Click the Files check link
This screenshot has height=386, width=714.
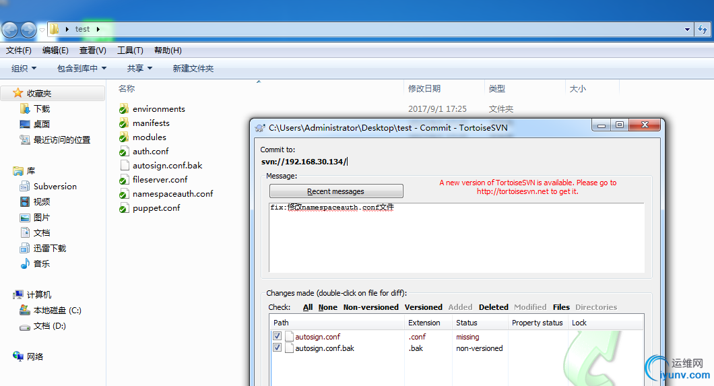click(x=561, y=307)
